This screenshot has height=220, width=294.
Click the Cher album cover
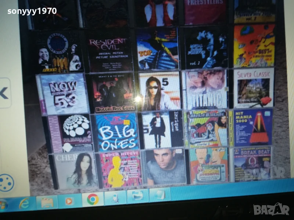(76, 171)
